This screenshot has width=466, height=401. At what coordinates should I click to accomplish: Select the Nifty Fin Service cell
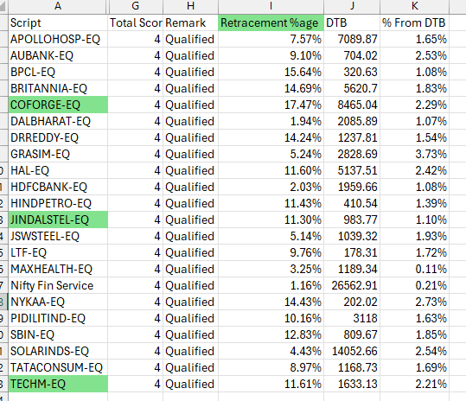[58, 286]
